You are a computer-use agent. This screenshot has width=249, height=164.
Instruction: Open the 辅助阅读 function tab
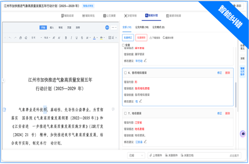point(67,16)
